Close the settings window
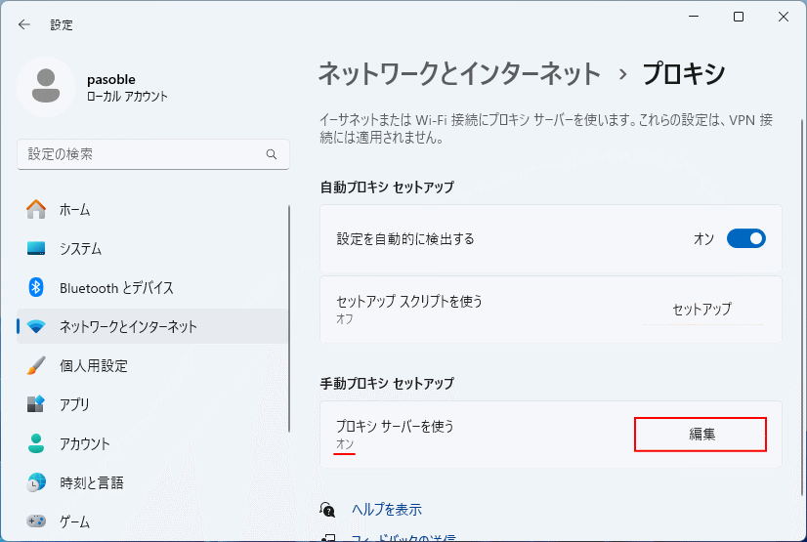 pos(784,17)
